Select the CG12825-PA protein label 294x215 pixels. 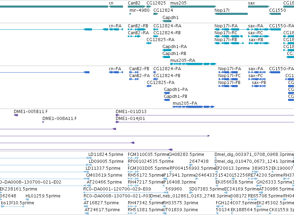coord(161,83)
